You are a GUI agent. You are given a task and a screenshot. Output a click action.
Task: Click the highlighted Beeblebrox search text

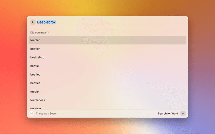pyautogui.click(x=46, y=22)
